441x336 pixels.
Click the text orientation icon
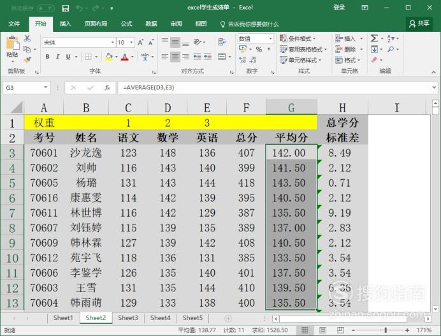coord(198,42)
